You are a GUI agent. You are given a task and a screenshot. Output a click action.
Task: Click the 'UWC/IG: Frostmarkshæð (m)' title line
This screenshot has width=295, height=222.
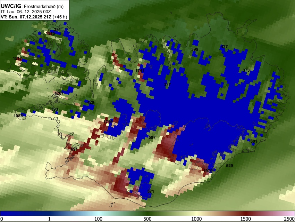pyautogui.click(x=32, y=6)
